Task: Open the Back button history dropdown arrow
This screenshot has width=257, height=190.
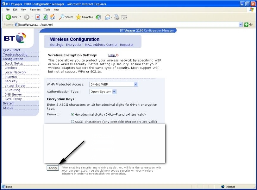Action: coord(20,17)
